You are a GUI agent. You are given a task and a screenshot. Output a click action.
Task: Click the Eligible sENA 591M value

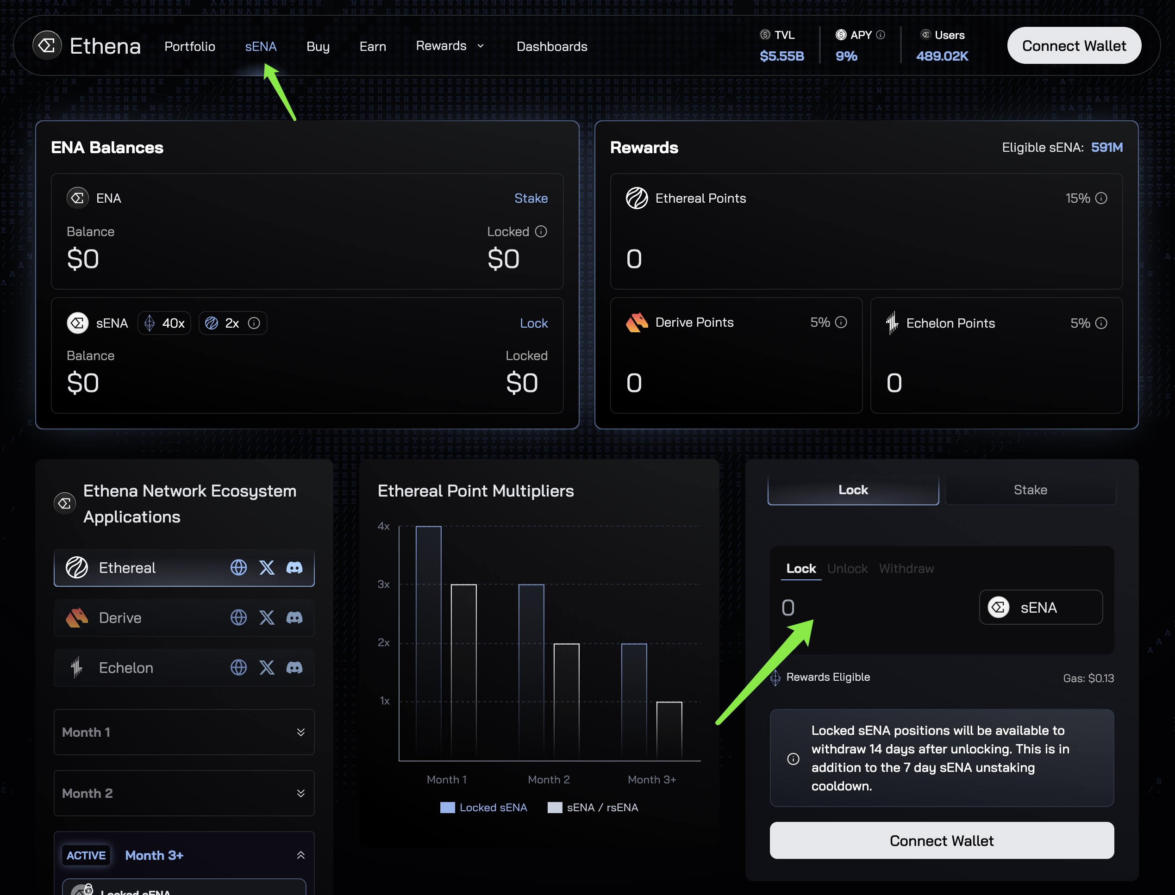click(x=1107, y=147)
